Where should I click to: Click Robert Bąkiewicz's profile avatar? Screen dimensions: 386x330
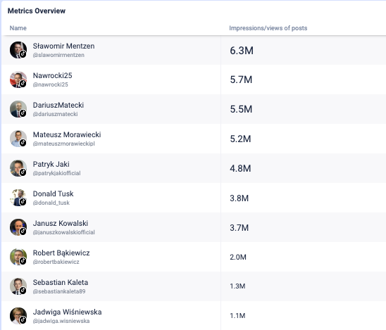[18, 257]
